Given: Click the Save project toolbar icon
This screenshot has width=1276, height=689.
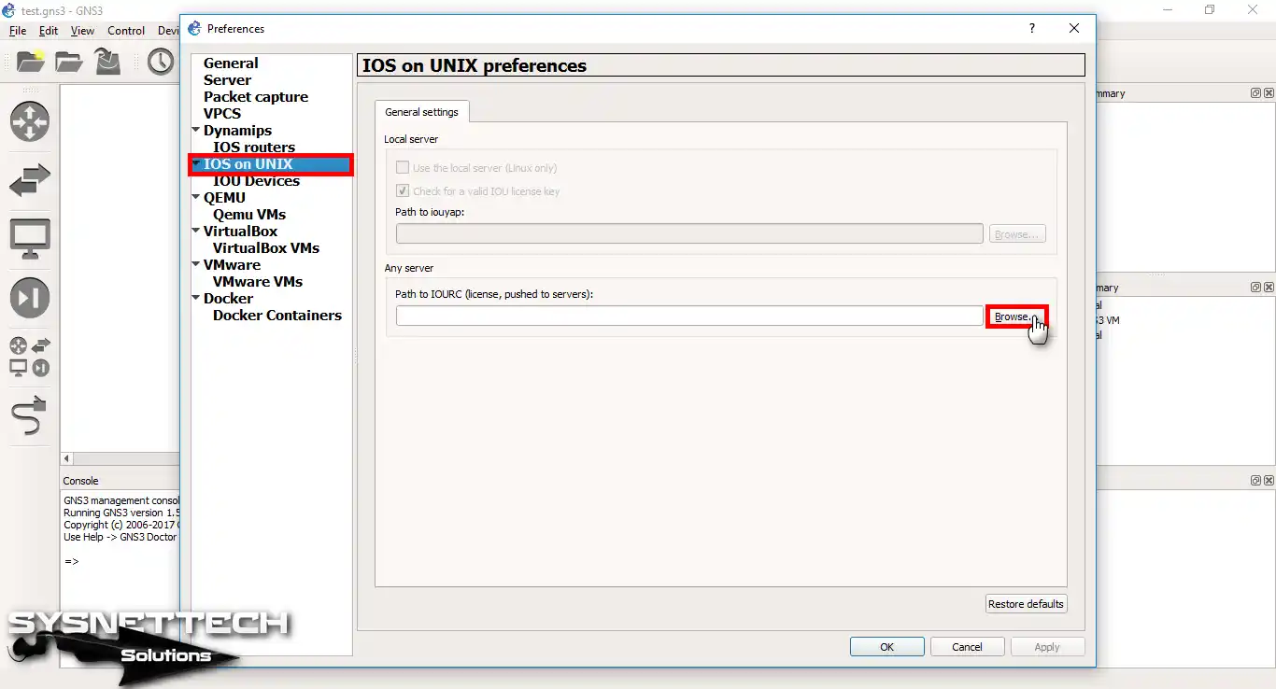Looking at the screenshot, I should pyautogui.click(x=107, y=62).
